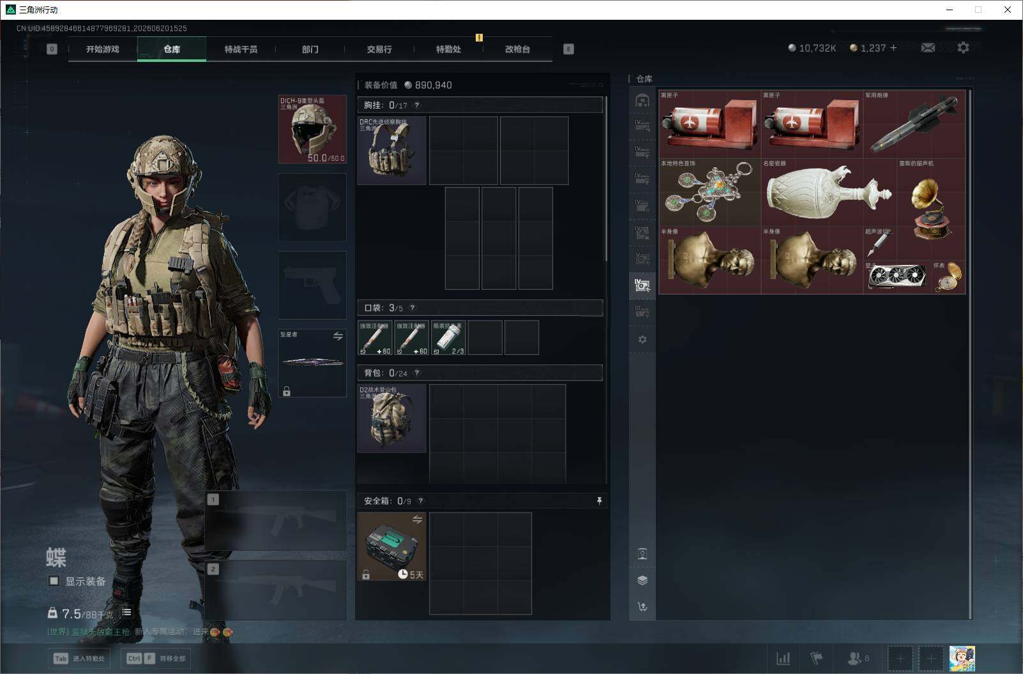This screenshot has height=674, width=1023.
Task: Select the first 半身像 bust
Action: click(x=709, y=260)
